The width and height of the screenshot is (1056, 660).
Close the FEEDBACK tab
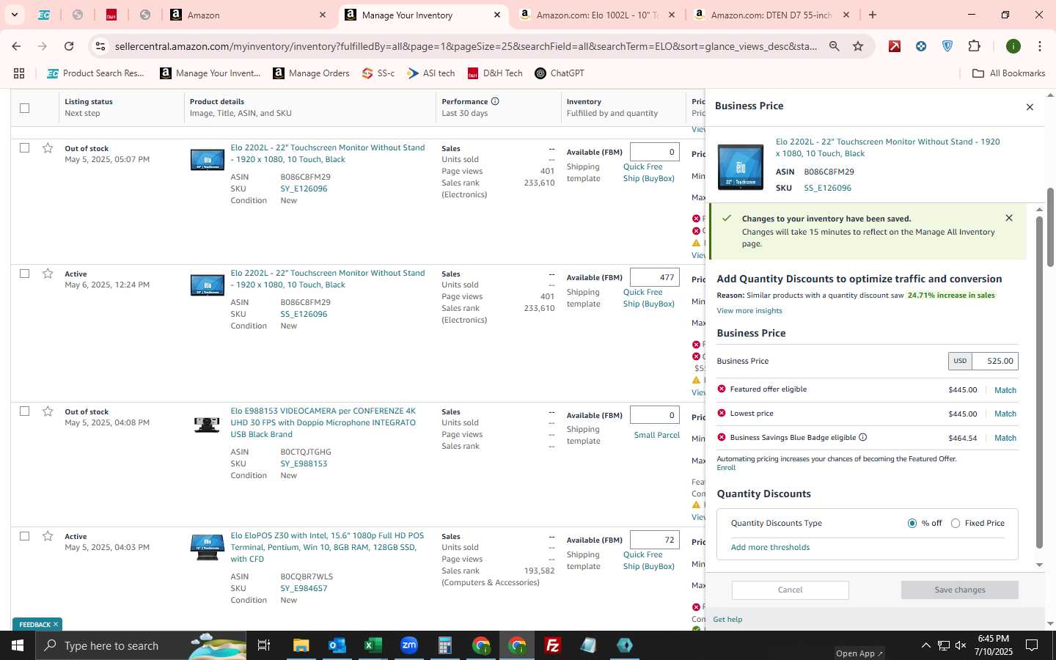point(55,624)
